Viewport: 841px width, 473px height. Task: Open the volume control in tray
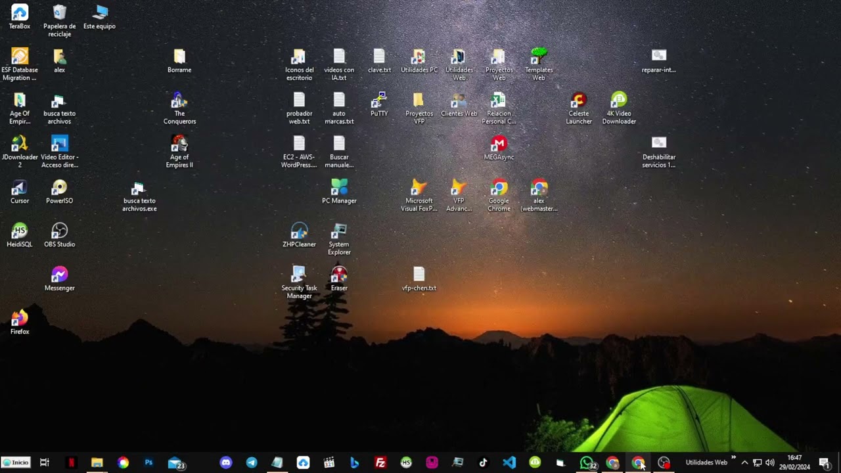[770, 462]
